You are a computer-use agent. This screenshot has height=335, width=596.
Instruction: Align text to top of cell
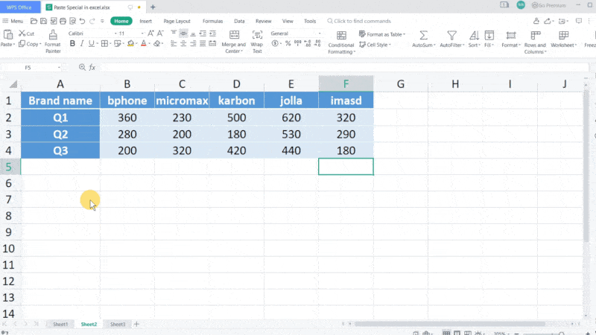(x=174, y=33)
